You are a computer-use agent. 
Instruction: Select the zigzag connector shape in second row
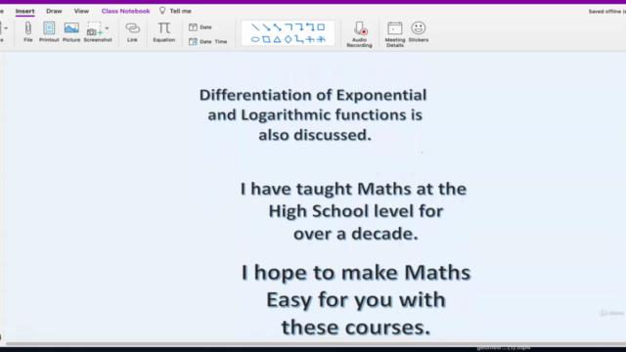click(x=299, y=39)
